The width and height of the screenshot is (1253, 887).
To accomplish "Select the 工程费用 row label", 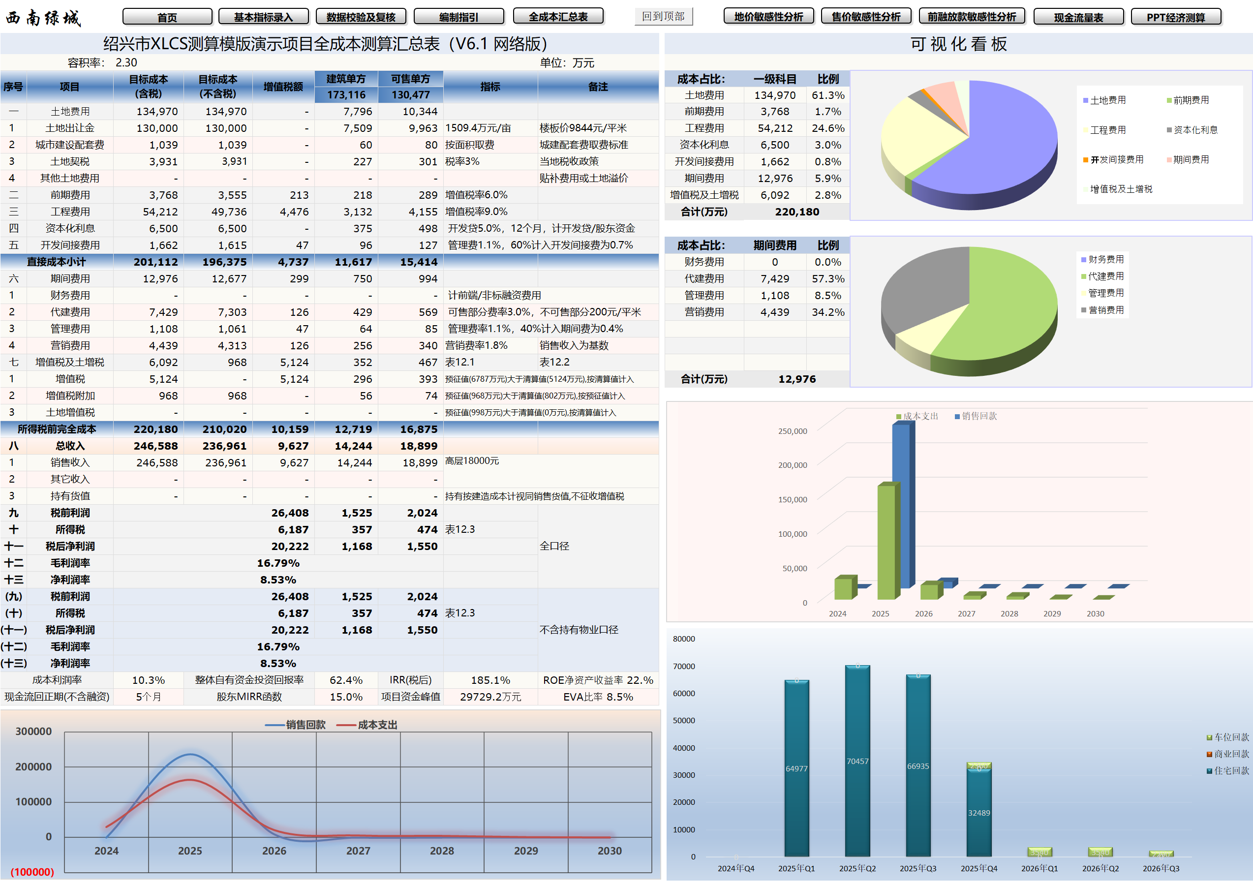I will tap(70, 212).
